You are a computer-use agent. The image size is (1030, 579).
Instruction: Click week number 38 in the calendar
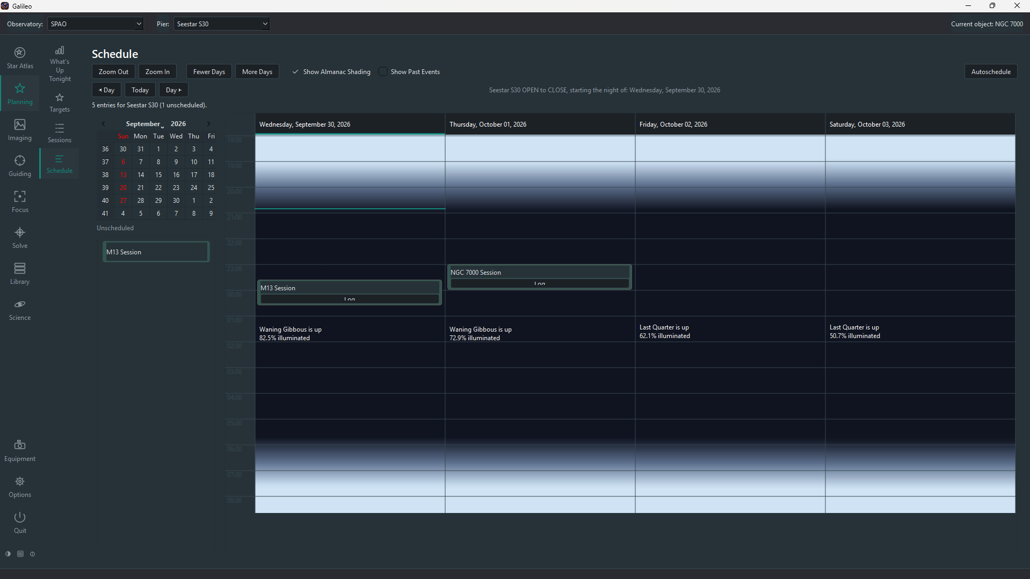coord(105,175)
